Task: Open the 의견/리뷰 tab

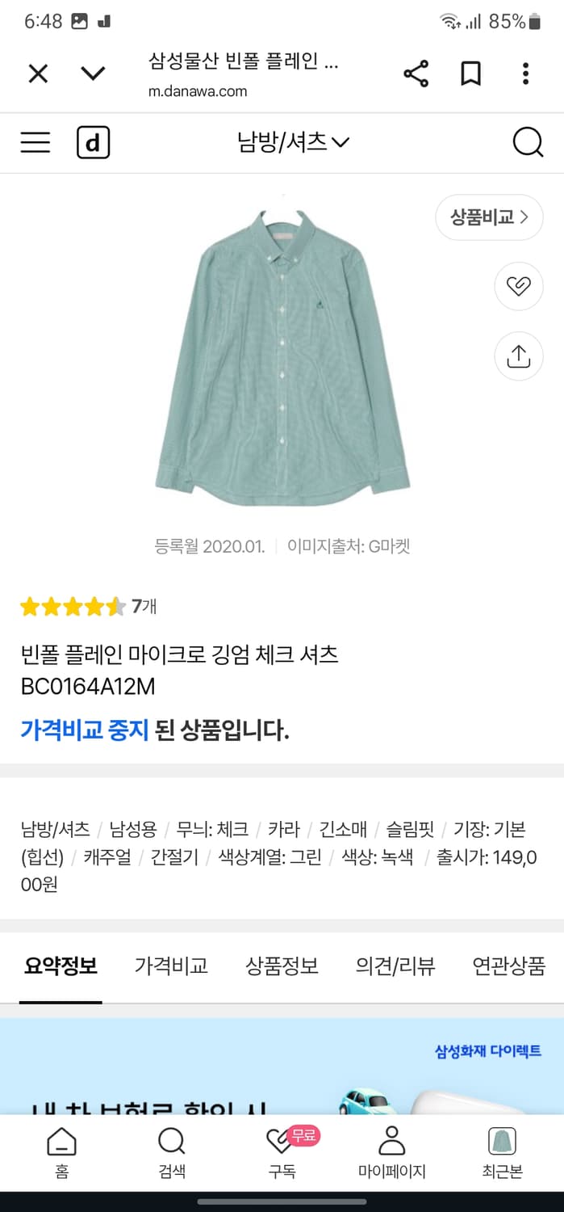Action: pyautogui.click(x=395, y=966)
